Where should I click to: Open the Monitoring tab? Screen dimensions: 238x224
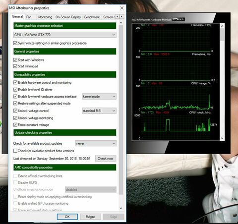pyautogui.click(x=45, y=17)
